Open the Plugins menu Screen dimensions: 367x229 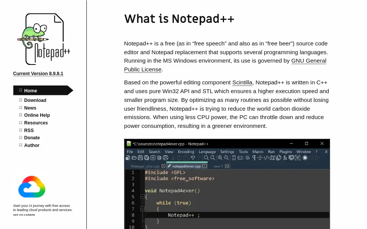pyautogui.click(x=286, y=152)
